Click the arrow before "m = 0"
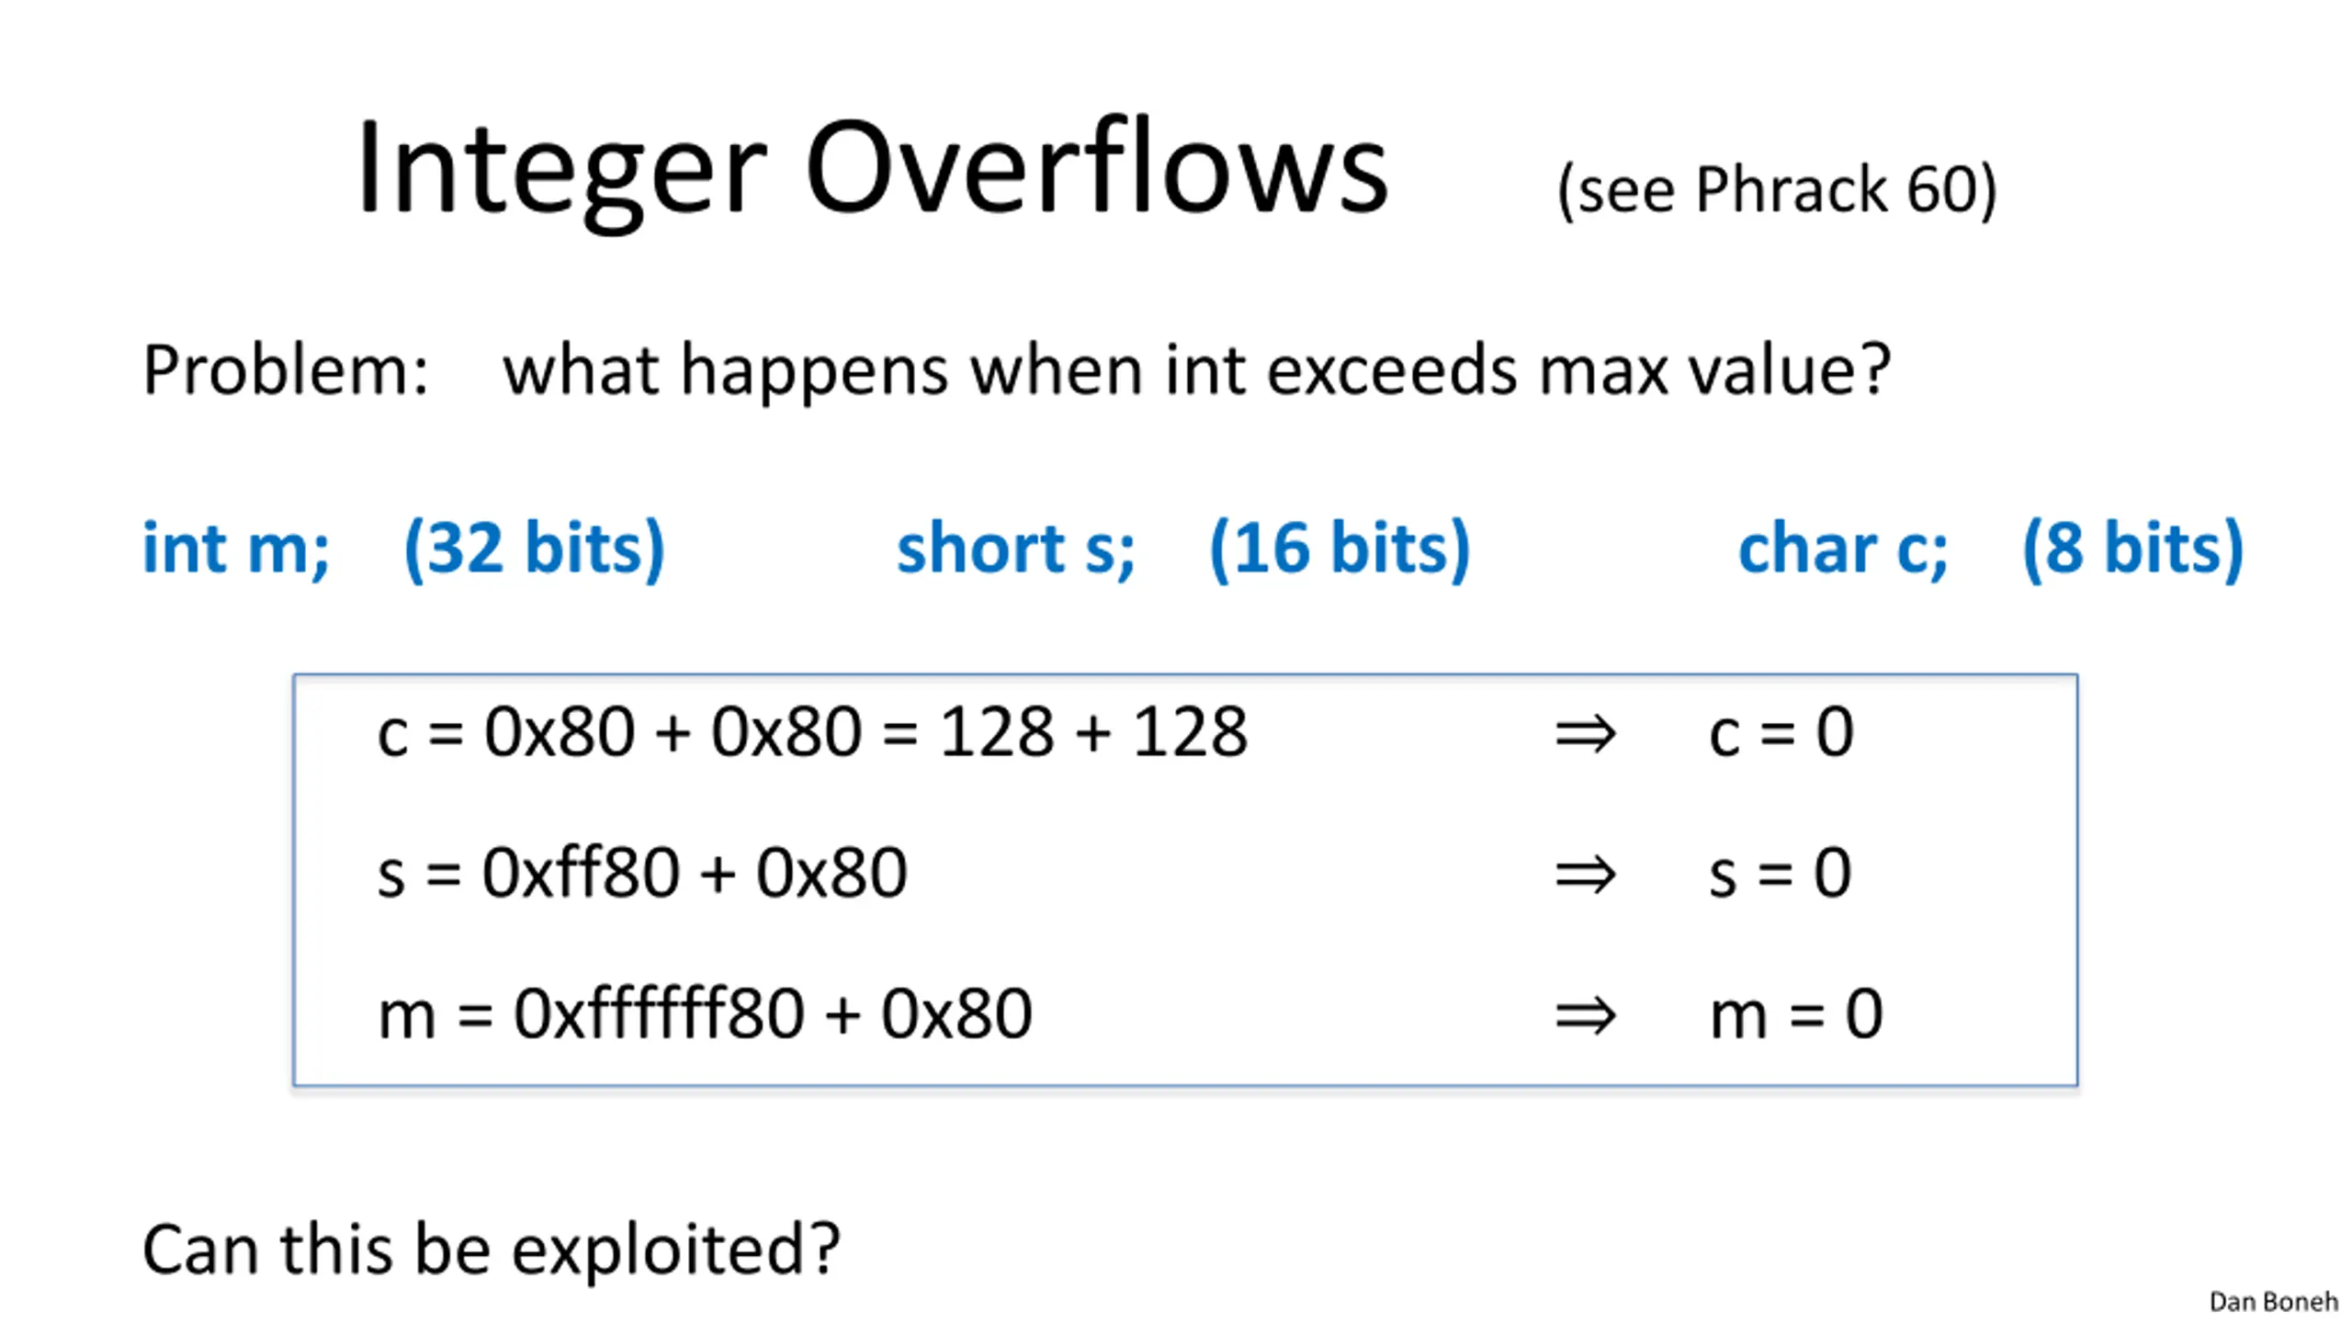The image size is (2352, 1323). (1585, 1016)
